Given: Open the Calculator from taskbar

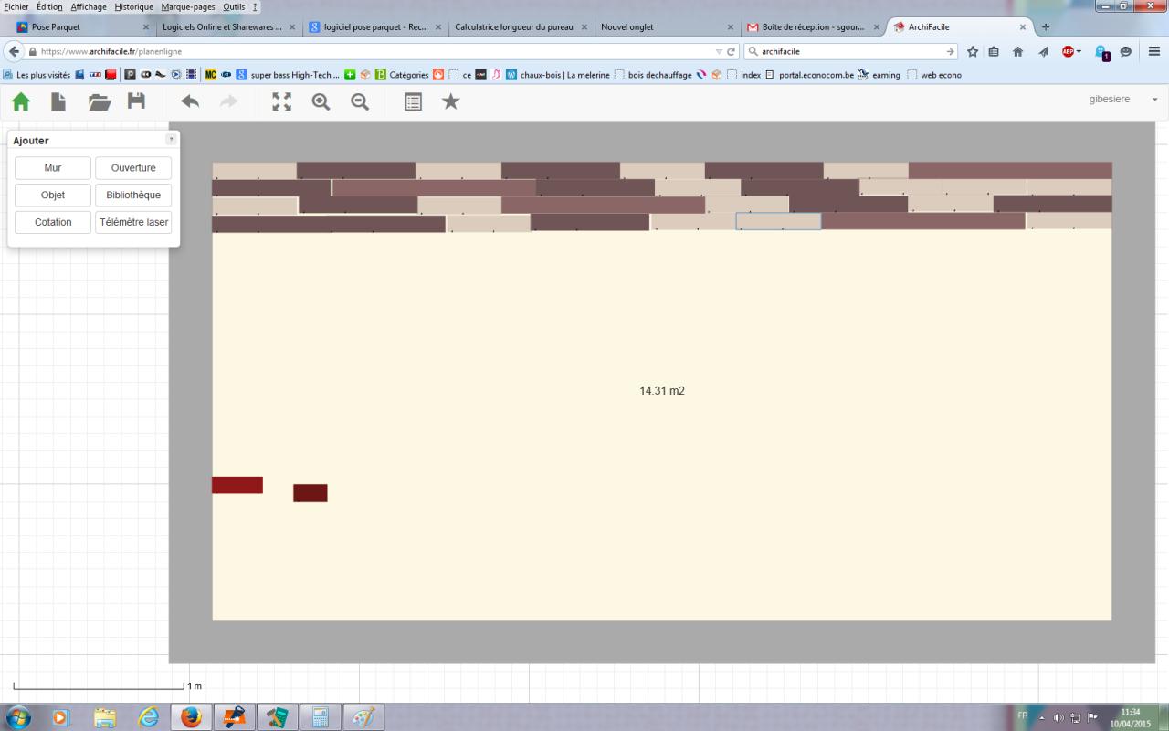Looking at the screenshot, I should point(320,717).
